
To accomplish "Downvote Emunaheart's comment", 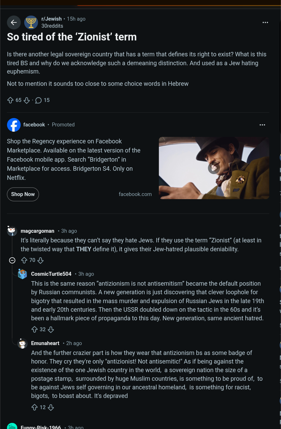I will [51, 407].
